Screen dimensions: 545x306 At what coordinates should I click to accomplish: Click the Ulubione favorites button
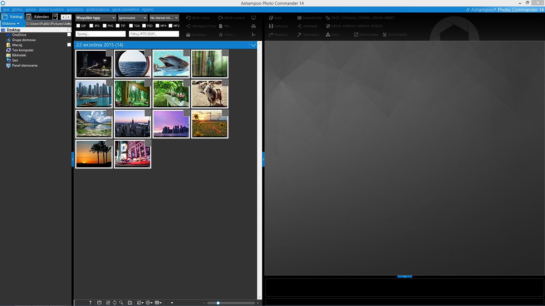[11, 24]
